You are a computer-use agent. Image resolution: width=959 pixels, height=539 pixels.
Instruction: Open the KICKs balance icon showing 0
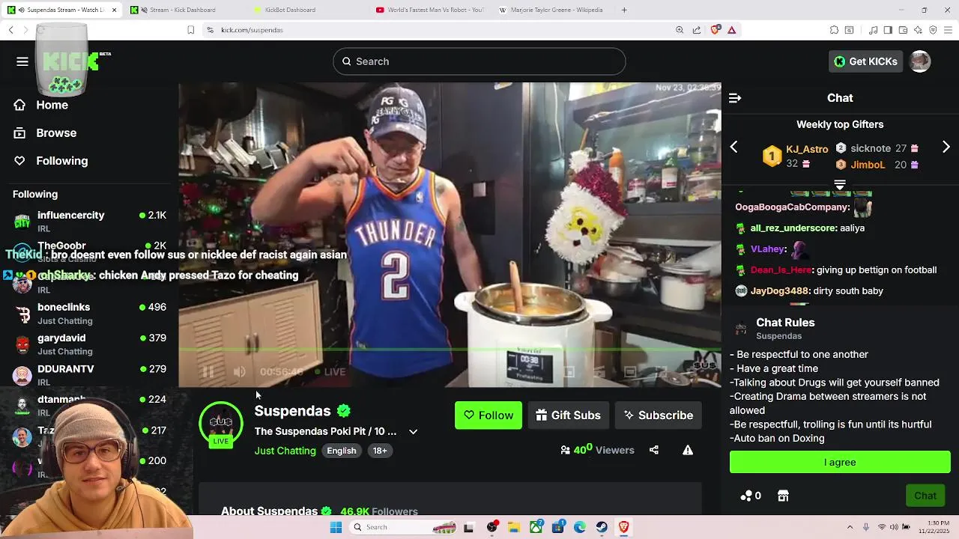(x=751, y=496)
